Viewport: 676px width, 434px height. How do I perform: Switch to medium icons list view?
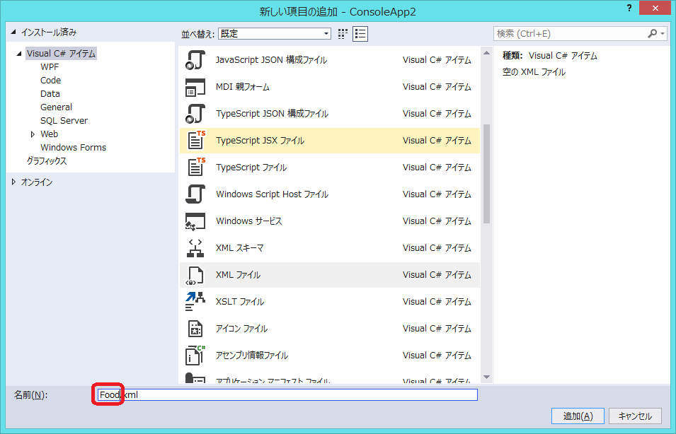360,34
